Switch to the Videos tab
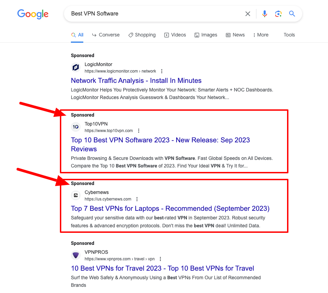This screenshot has height=293, width=328. pyautogui.click(x=175, y=35)
